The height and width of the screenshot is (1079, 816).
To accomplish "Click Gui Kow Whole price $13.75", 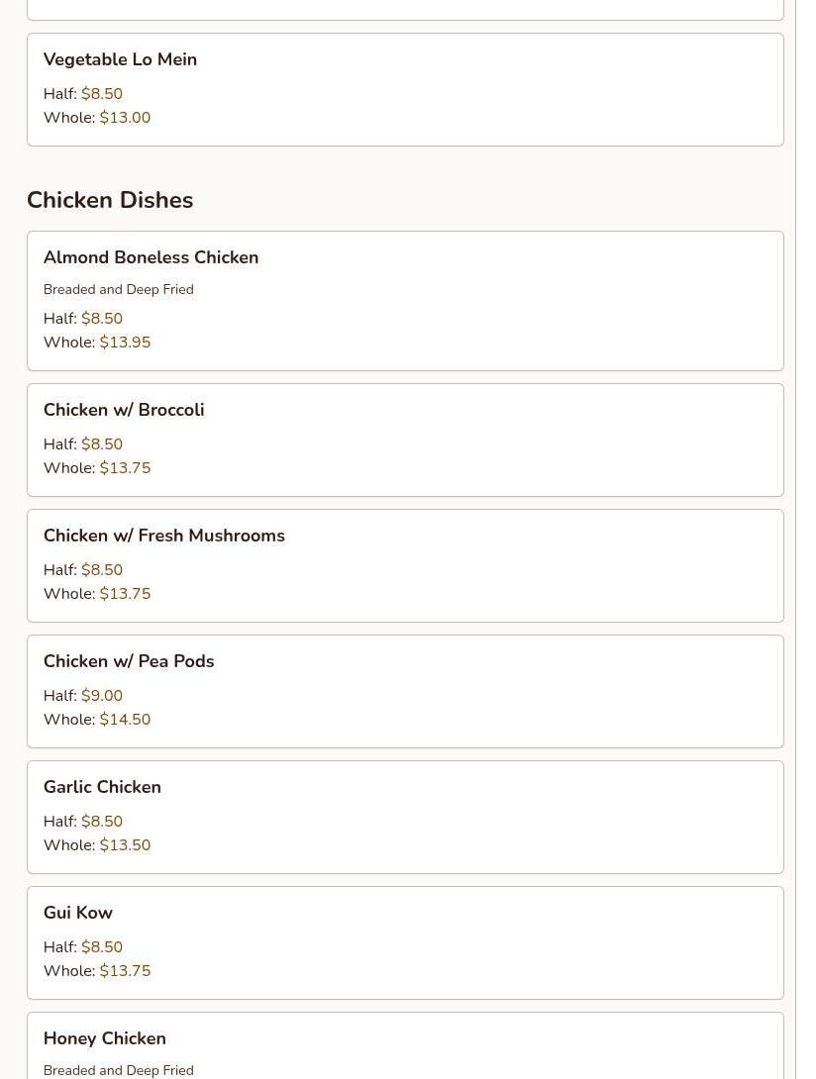I will point(125,971).
